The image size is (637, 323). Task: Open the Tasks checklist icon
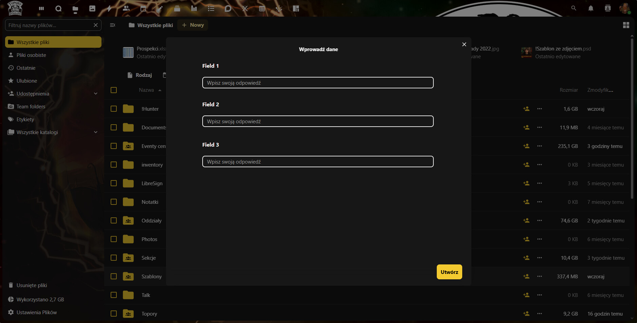[211, 8]
